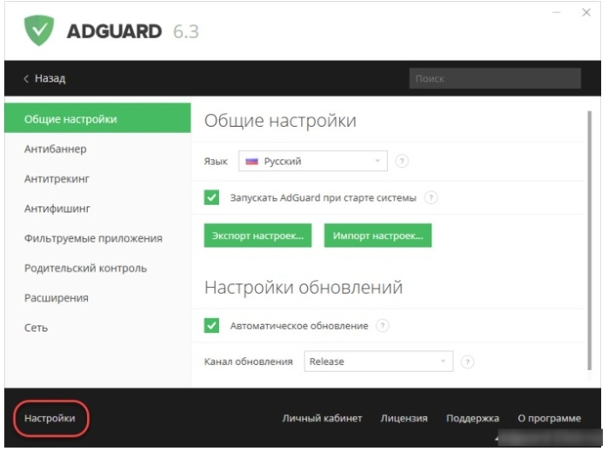This screenshot has width=608, height=451.
Task: Select Общие настройки in sidebar
Action: click(x=97, y=118)
